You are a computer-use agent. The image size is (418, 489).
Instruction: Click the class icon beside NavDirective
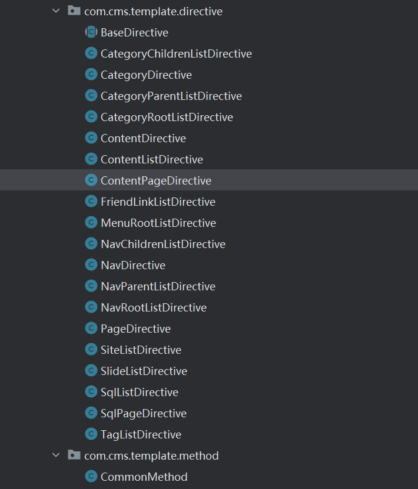pos(91,264)
